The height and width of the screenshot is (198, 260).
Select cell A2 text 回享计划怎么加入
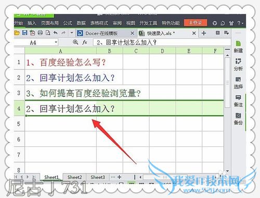[x=60, y=78]
